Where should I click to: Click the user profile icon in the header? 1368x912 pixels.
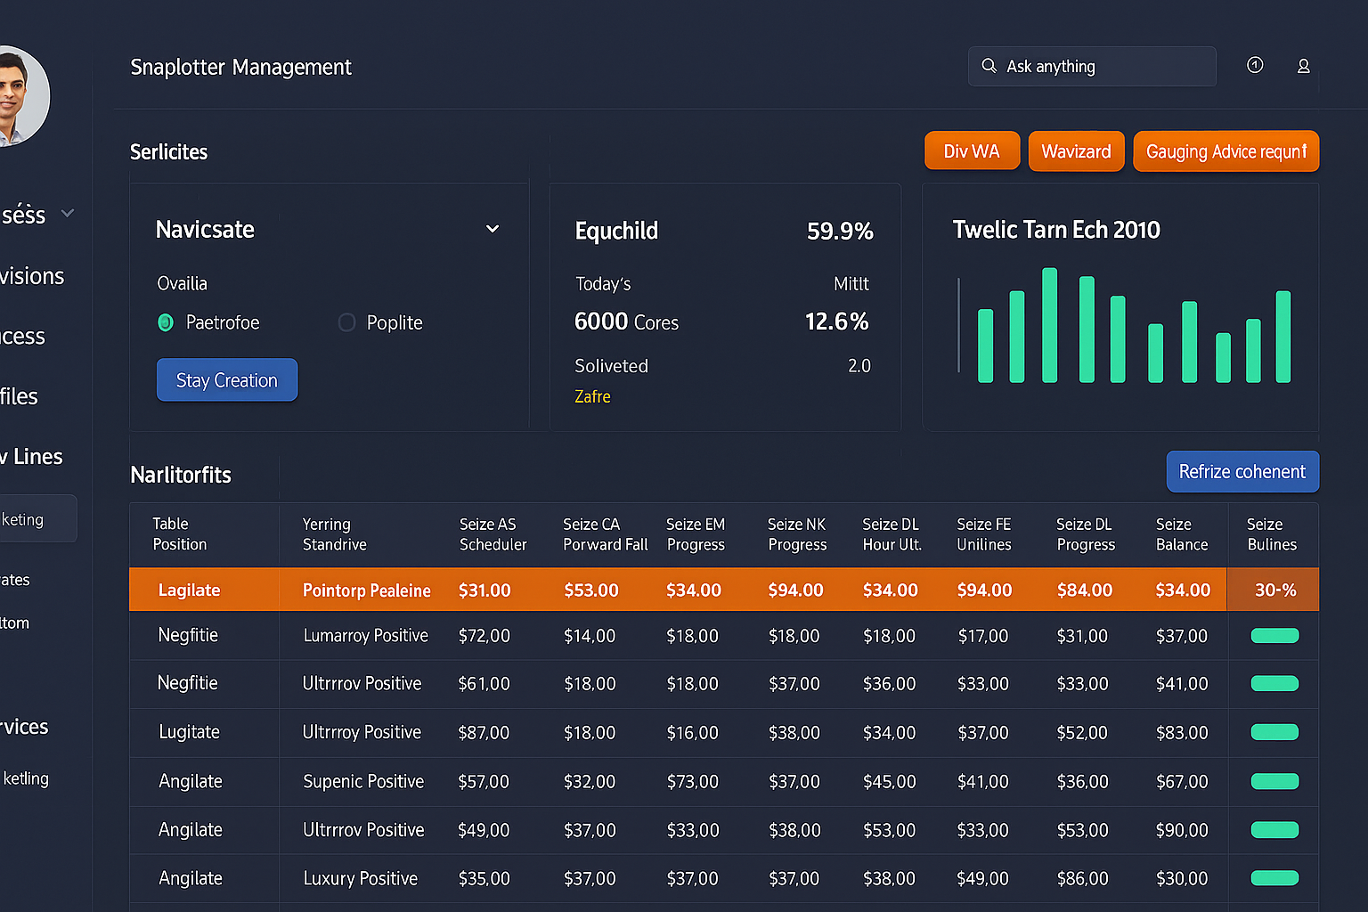tap(1303, 66)
